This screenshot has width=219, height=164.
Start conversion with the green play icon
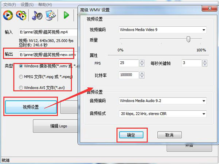click(66, 15)
